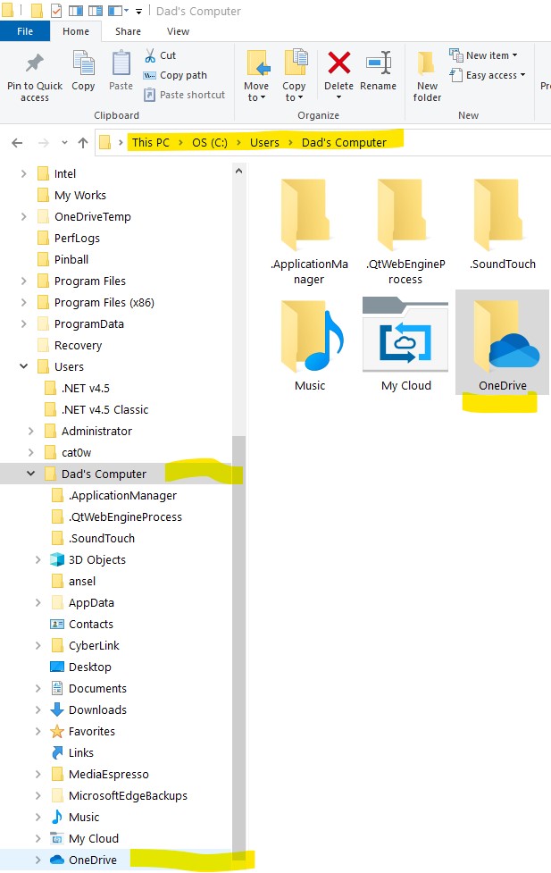
Task: Click Dad's Computer breadcrumb segment
Action: pos(344,143)
